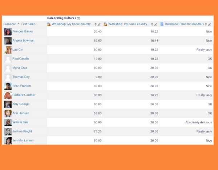The height and width of the screenshot is (170, 218).
Task: Open Barbara Gardner's profile link
Action: pos(24,95)
